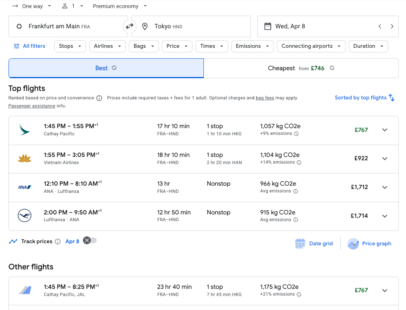Expand the £1,714 Lufthansa nonstop flight
Image resolution: width=406 pixels, height=310 pixels.
point(384,216)
